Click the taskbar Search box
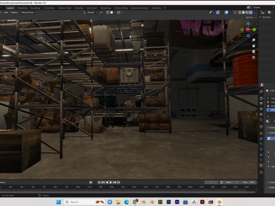This screenshot has height=206, width=275. click(84, 202)
